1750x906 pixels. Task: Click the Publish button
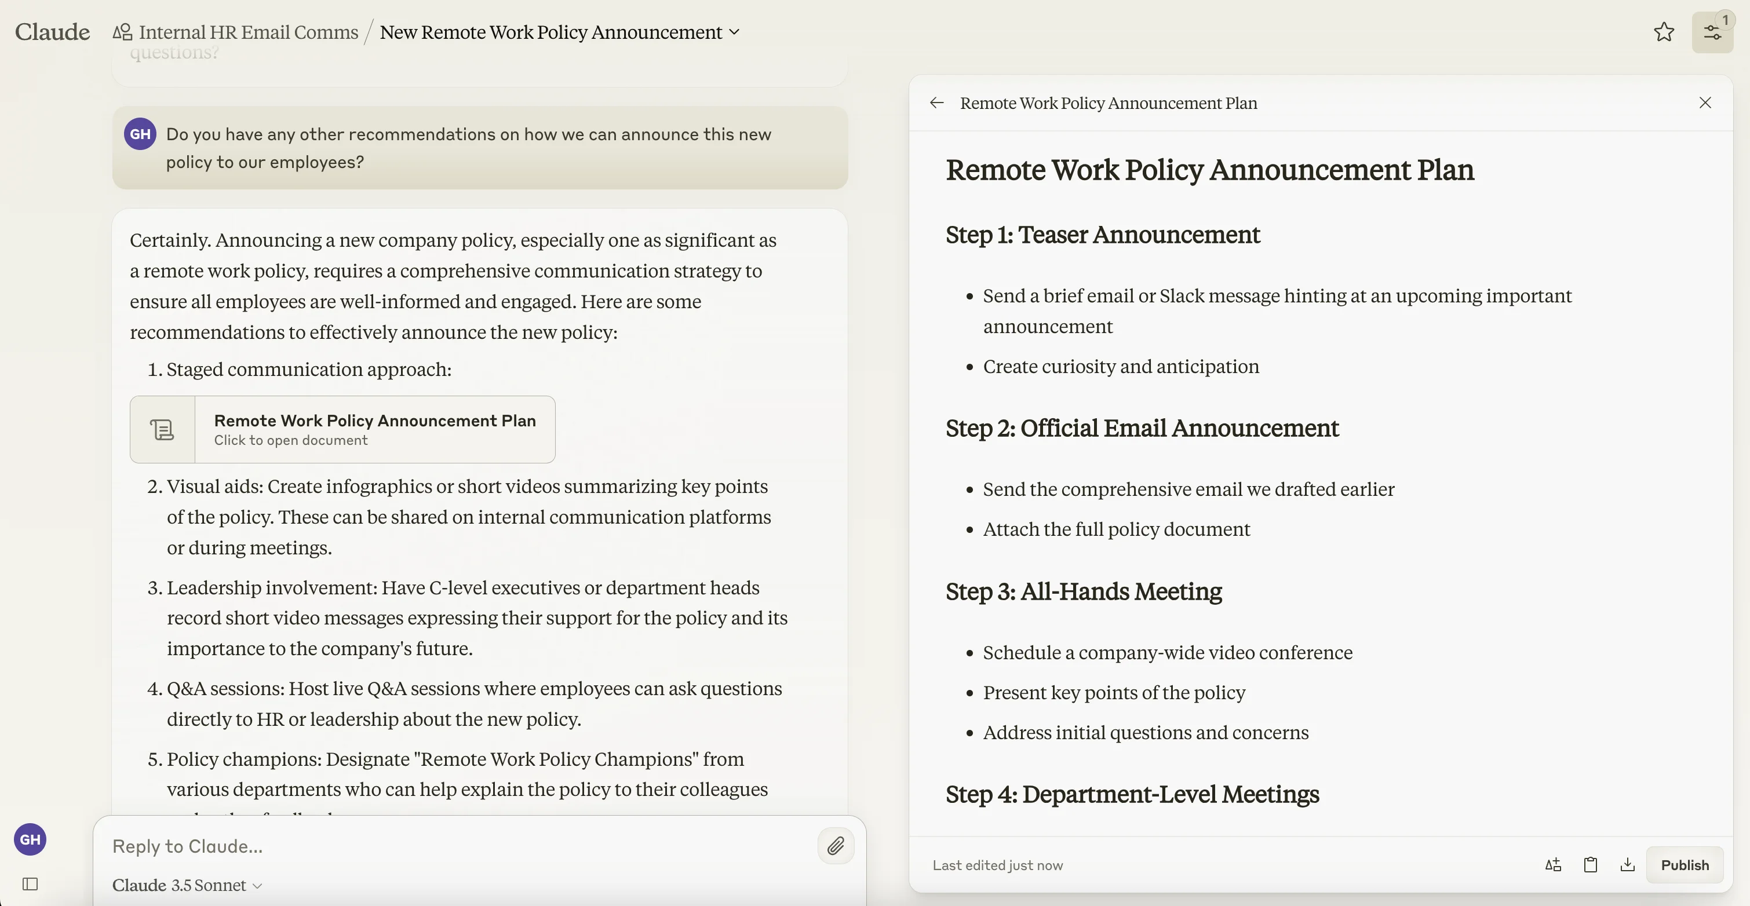coord(1684,864)
